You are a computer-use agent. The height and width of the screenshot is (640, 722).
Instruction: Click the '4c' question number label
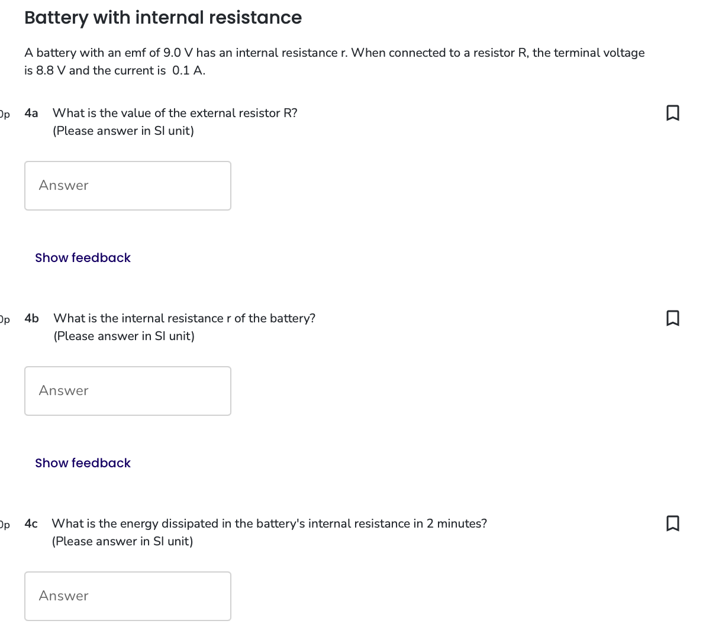tap(31, 523)
